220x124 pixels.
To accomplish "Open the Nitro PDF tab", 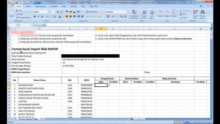I will click(x=93, y=6).
